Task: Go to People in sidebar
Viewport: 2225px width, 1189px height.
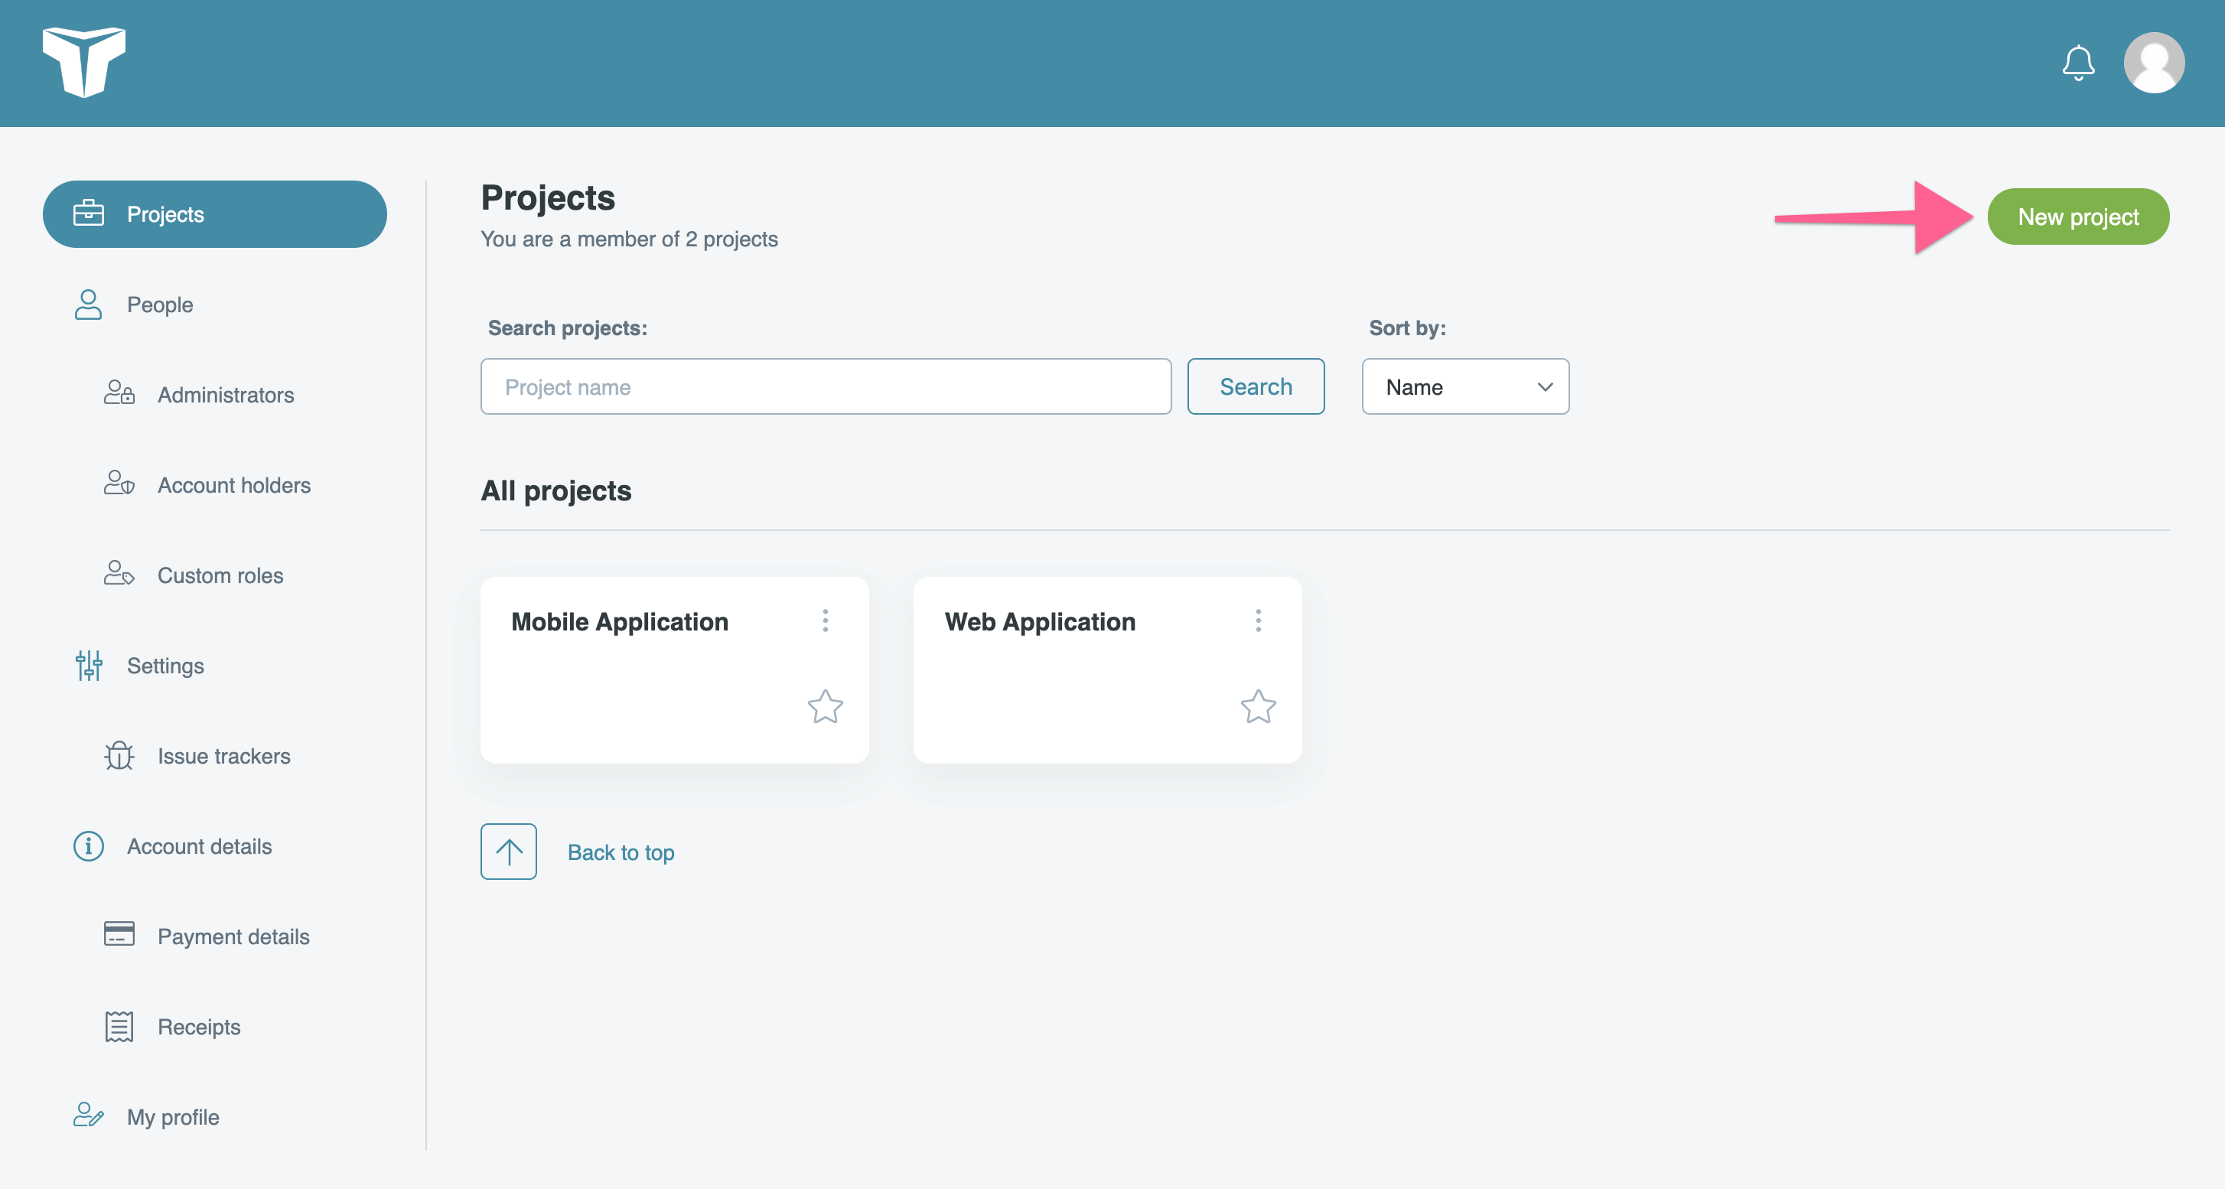Action: 160,305
